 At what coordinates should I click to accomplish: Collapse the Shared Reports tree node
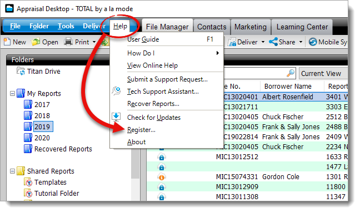coord(12,171)
